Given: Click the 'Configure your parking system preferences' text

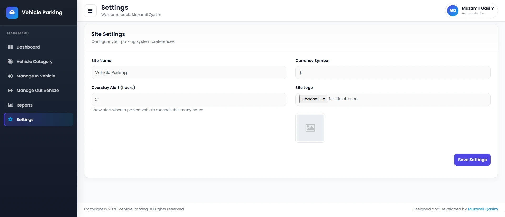Looking at the screenshot, I should (133, 41).
